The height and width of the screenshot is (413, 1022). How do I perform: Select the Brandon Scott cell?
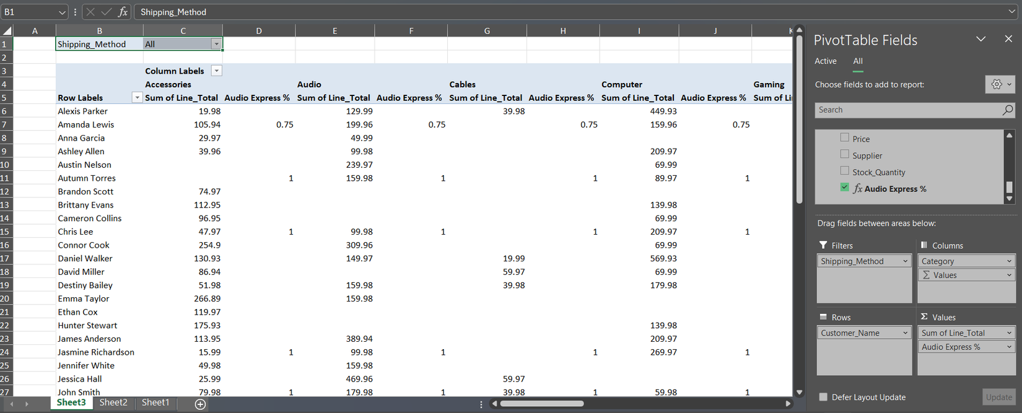click(x=99, y=191)
